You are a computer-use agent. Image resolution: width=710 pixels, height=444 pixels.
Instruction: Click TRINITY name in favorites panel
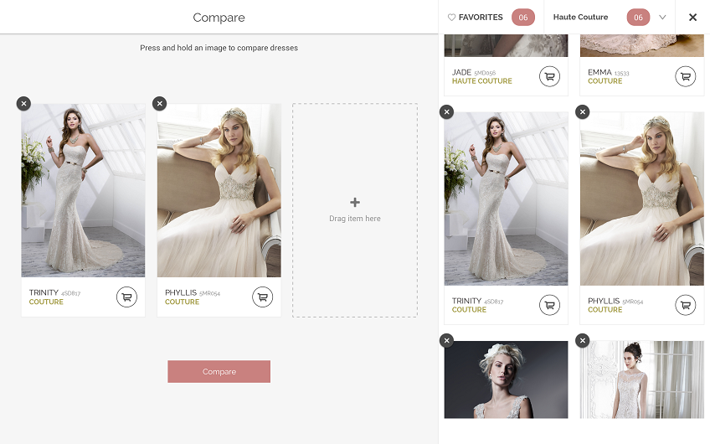click(467, 301)
